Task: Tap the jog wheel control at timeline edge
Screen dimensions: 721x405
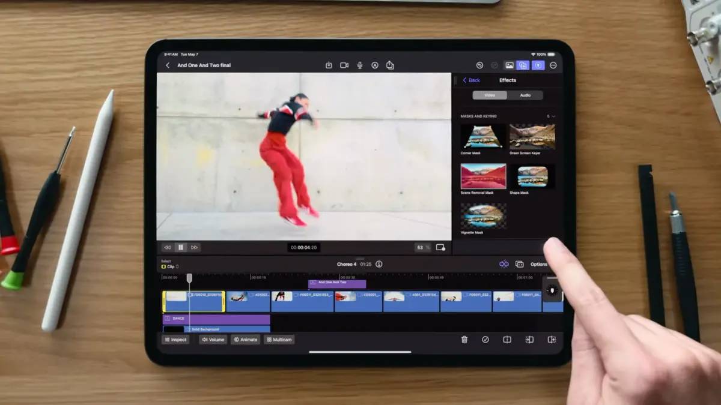Action: [x=552, y=291]
